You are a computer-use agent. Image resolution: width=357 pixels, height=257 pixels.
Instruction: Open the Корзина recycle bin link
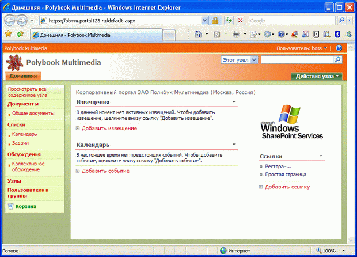[26, 206]
